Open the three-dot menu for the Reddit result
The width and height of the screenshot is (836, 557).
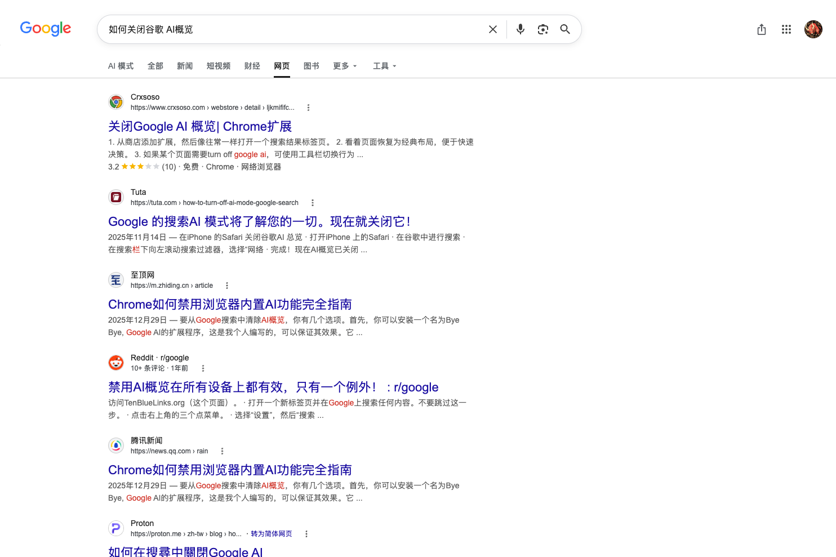point(203,368)
